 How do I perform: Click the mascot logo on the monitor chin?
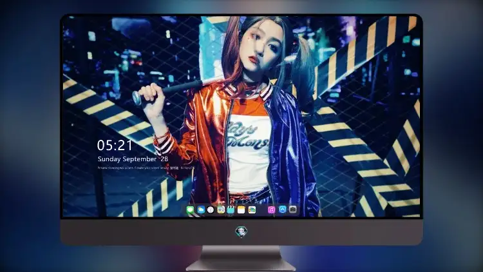241,231
